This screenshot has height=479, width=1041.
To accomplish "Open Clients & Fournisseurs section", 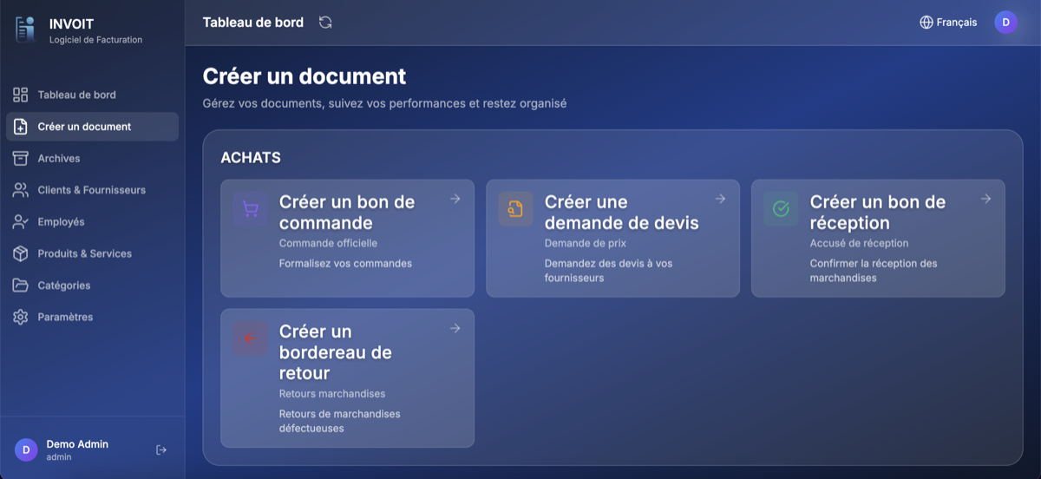I will [x=93, y=190].
